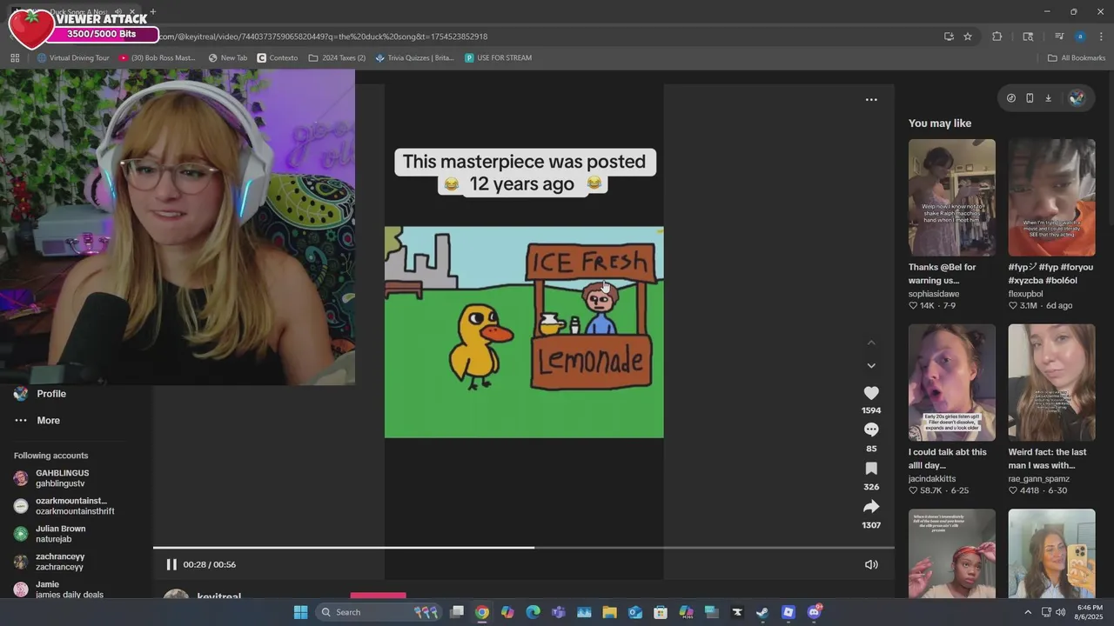Screen dimensions: 1114x626
Task: Click 'Thanks @Bel for warning us...' caption
Action: coord(943,274)
